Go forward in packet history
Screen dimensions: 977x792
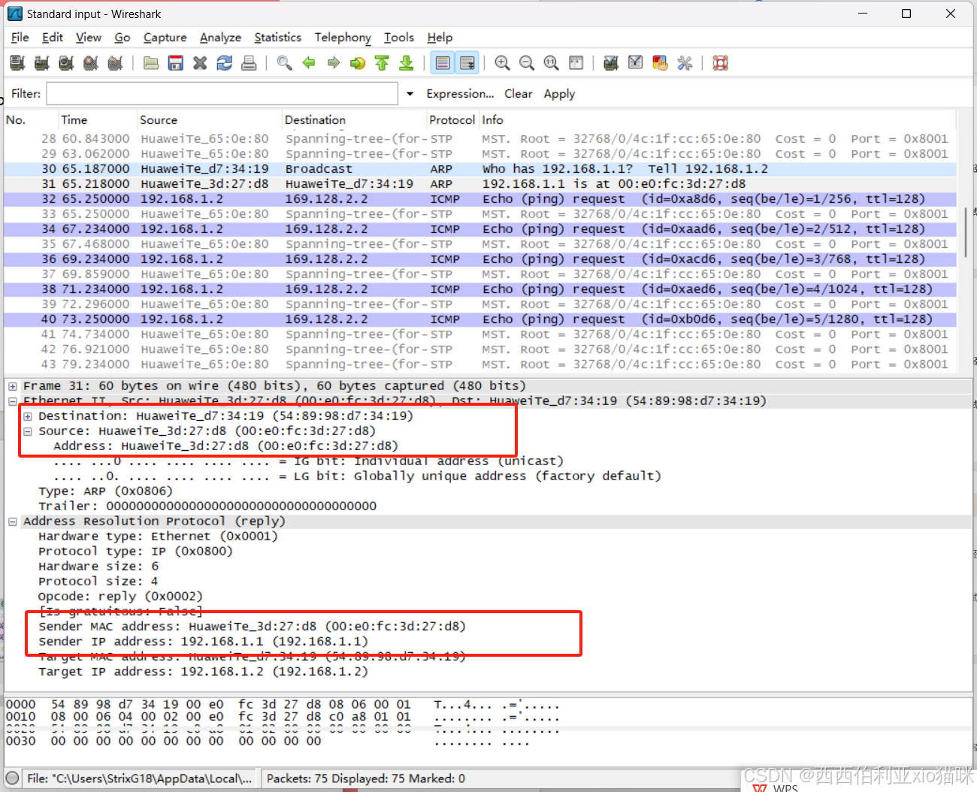[333, 63]
